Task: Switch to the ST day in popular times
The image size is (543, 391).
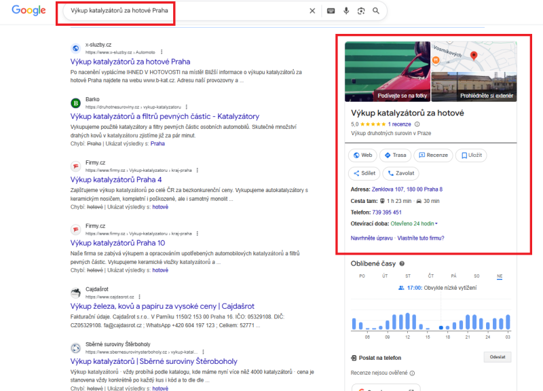Action: coord(408,276)
